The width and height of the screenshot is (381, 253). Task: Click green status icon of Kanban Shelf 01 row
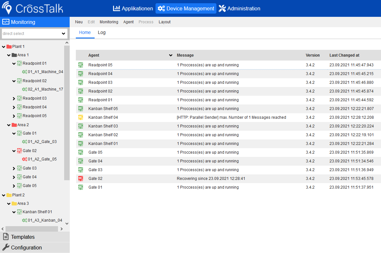point(81,143)
